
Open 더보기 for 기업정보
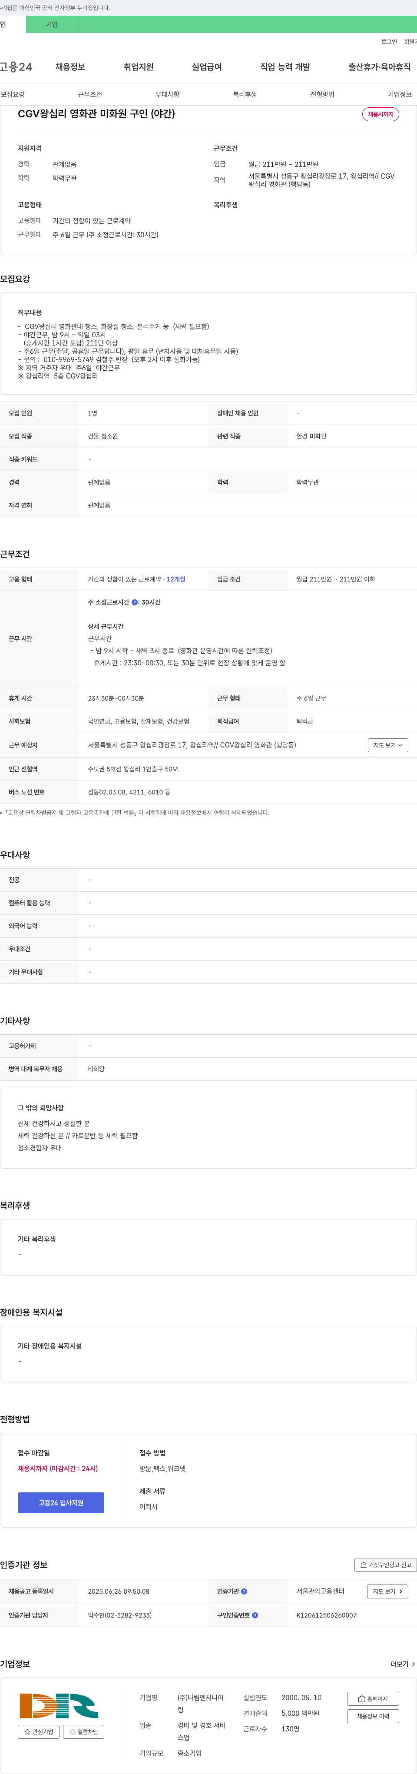point(403,1664)
